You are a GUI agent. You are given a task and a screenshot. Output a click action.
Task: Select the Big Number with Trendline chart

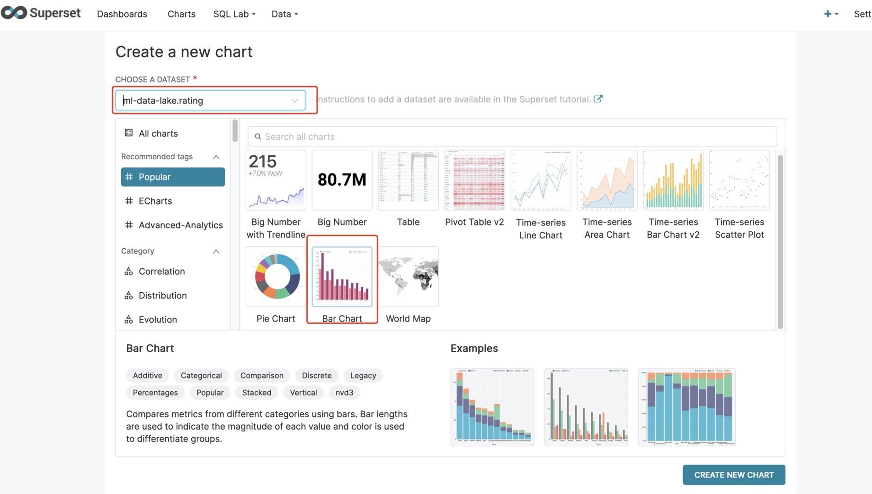(x=276, y=181)
